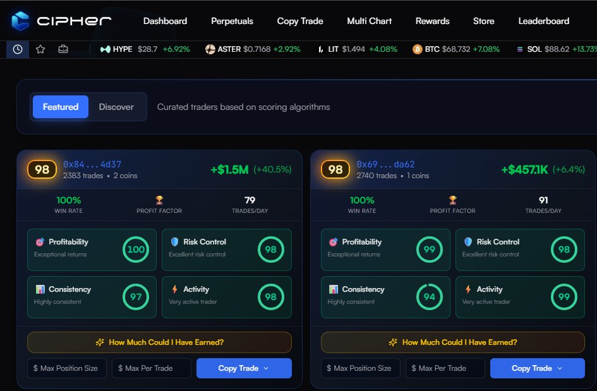Click "2740 trades • 1 coins" text
The image size is (597, 391).
click(x=393, y=176)
